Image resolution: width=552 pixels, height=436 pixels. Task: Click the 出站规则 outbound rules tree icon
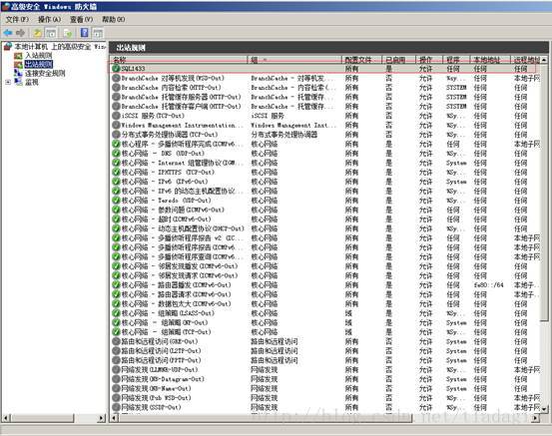(x=18, y=65)
